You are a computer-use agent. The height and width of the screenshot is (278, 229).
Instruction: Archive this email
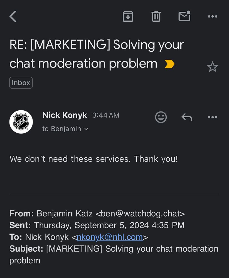(128, 17)
